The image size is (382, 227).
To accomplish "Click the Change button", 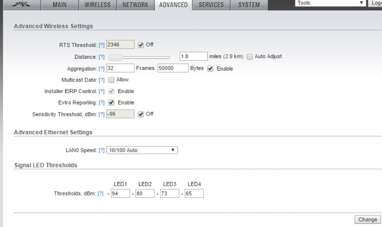I will 368,220.
